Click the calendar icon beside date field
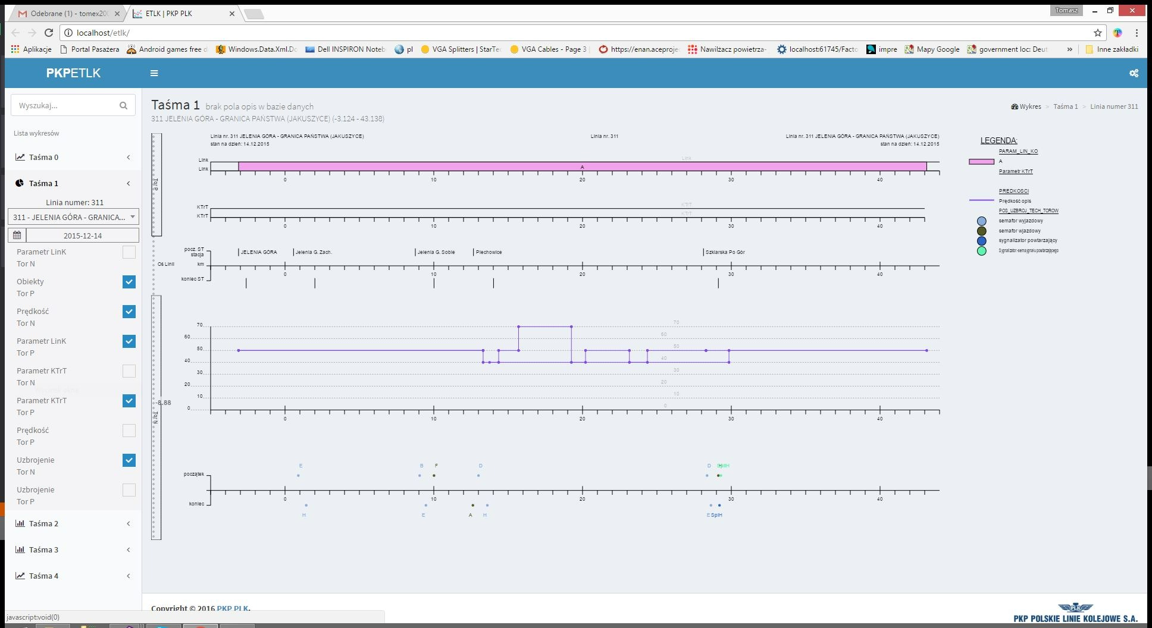Viewport: 1152px width, 628px height. pyautogui.click(x=17, y=235)
